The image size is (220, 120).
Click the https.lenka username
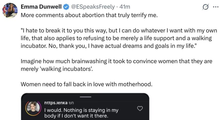point(56,103)
